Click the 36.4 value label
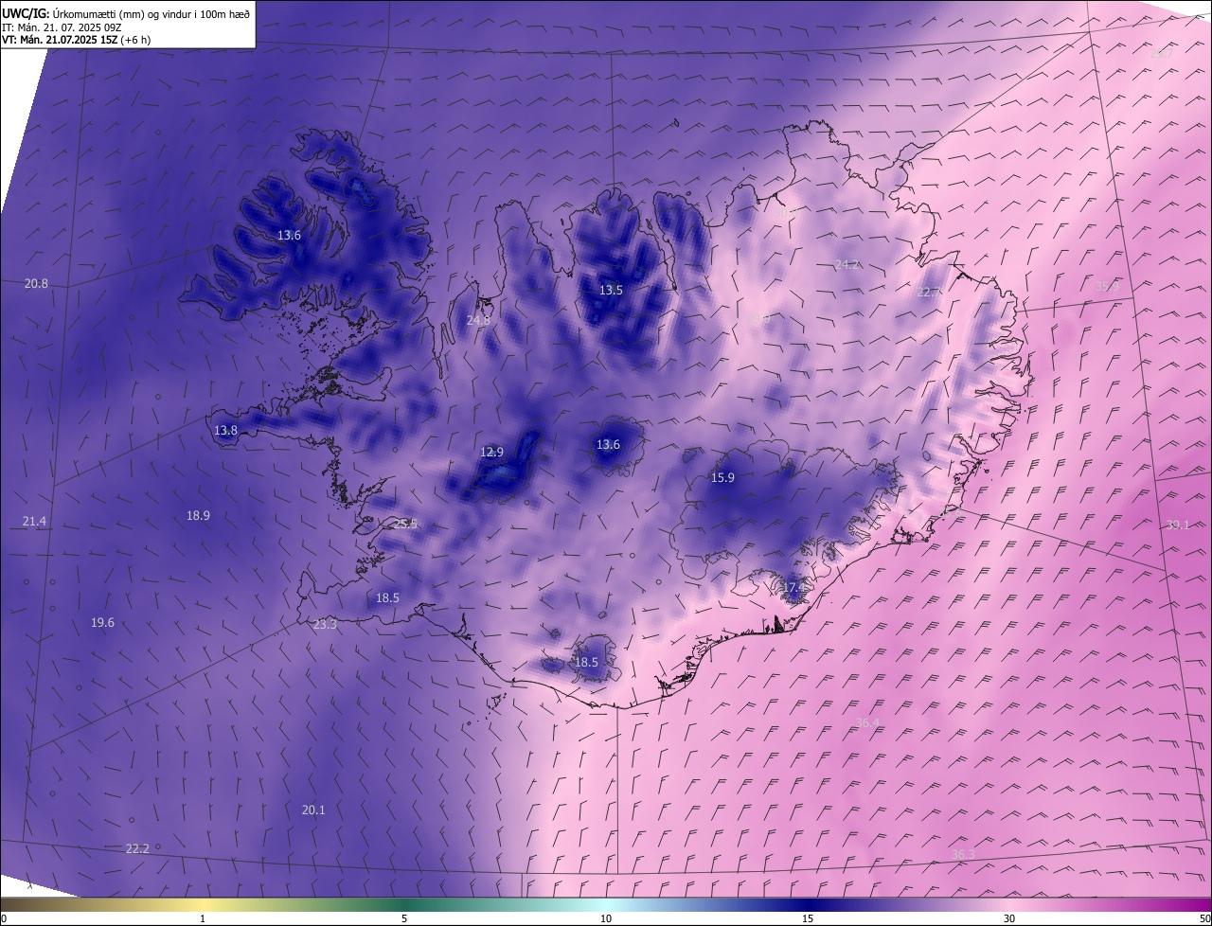This screenshot has width=1212, height=926. pos(866,722)
